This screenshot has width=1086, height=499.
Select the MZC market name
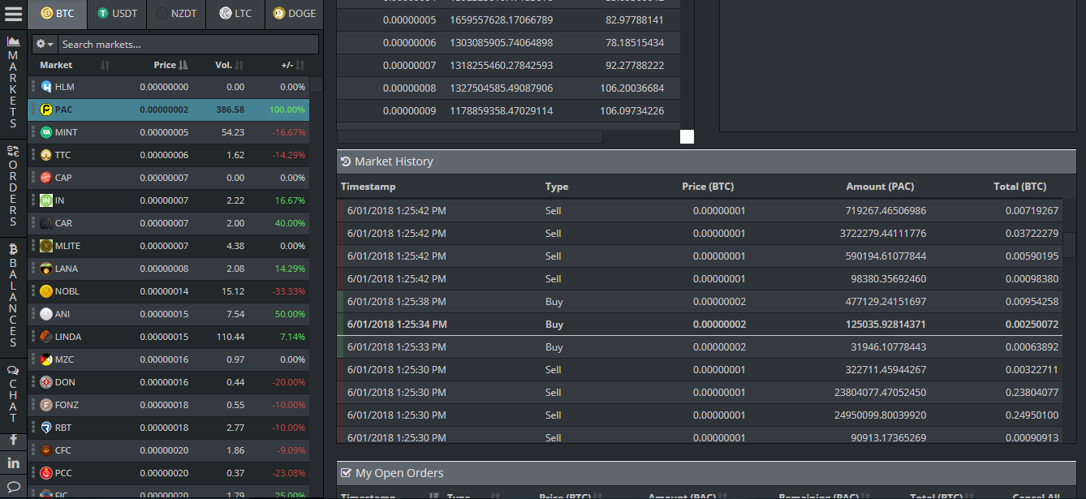pyautogui.click(x=64, y=359)
